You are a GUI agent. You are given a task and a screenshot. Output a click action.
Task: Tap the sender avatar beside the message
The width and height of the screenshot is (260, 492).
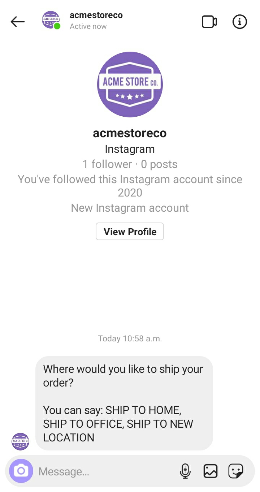click(x=21, y=441)
